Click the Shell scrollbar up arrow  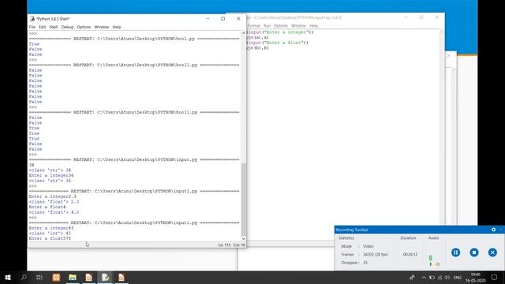(x=244, y=33)
